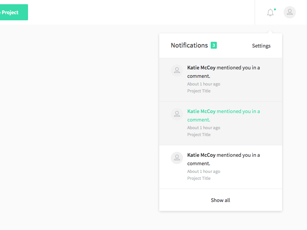Screen dimensions: 307x230
Task: Click the Show all notifications link
Action: pos(220,200)
